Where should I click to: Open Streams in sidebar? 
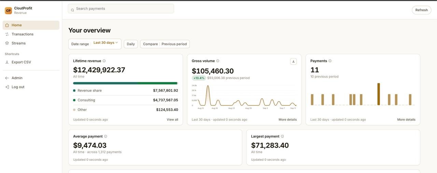pyautogui.click(x=31, y=43)
